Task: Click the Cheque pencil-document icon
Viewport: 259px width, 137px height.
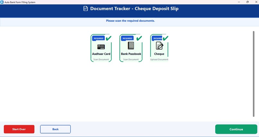Action: (160, 45)
